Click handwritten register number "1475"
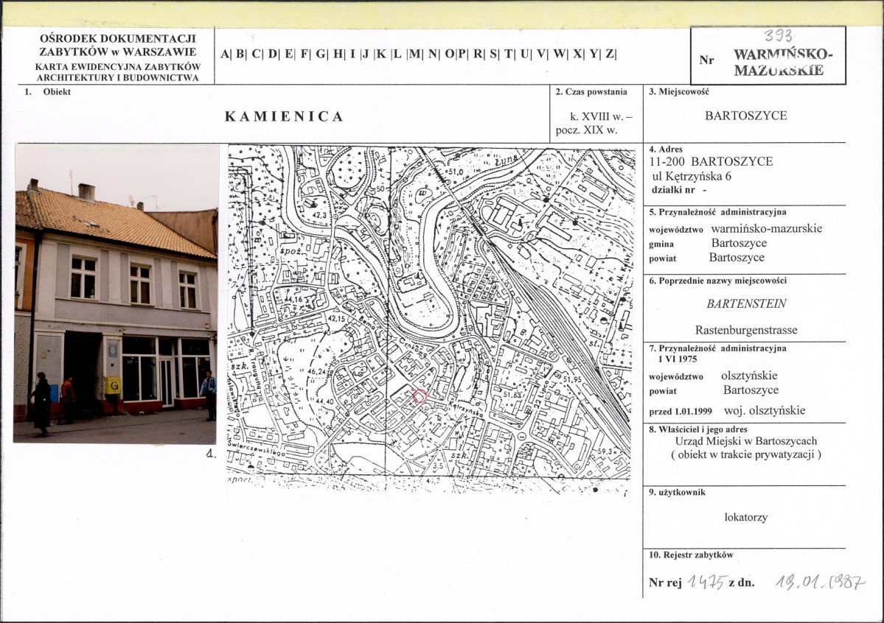 [x=707, y=581]
